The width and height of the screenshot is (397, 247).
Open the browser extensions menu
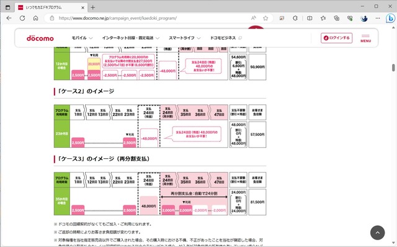click(295, 18)
